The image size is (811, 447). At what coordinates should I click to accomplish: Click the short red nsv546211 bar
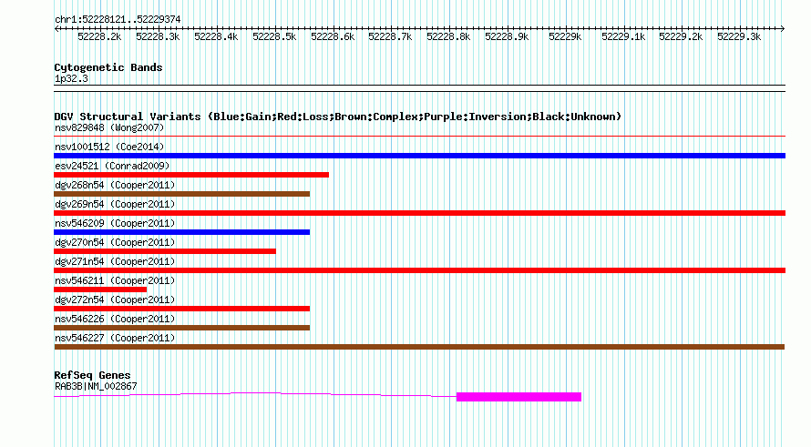tap(100, 290)
